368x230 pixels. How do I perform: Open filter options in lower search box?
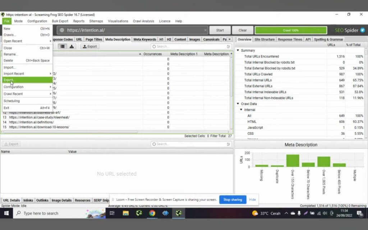[228, 144]
